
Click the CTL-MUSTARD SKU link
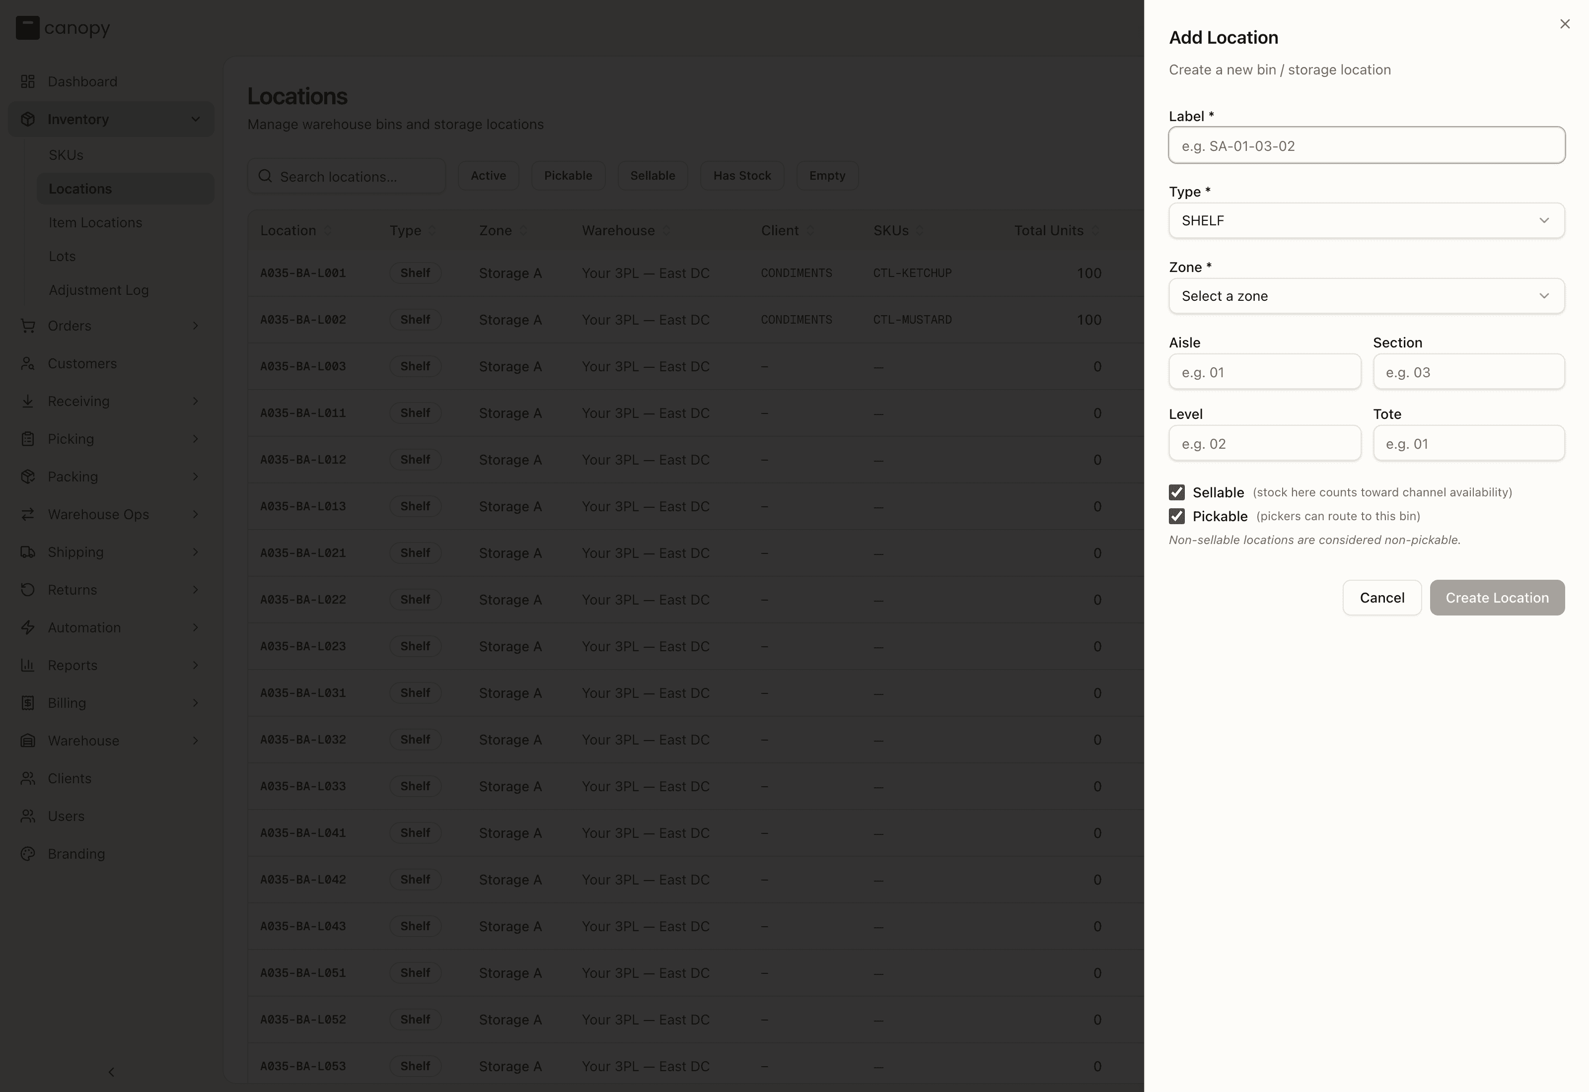(x=912, y=320)
